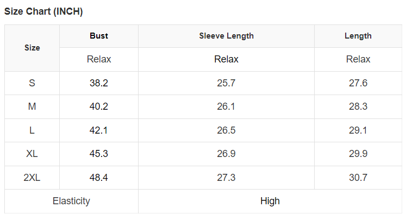This screenshot has height=220, width=412.
Task: Click the Sleeve Length column header
Action: 226,36
